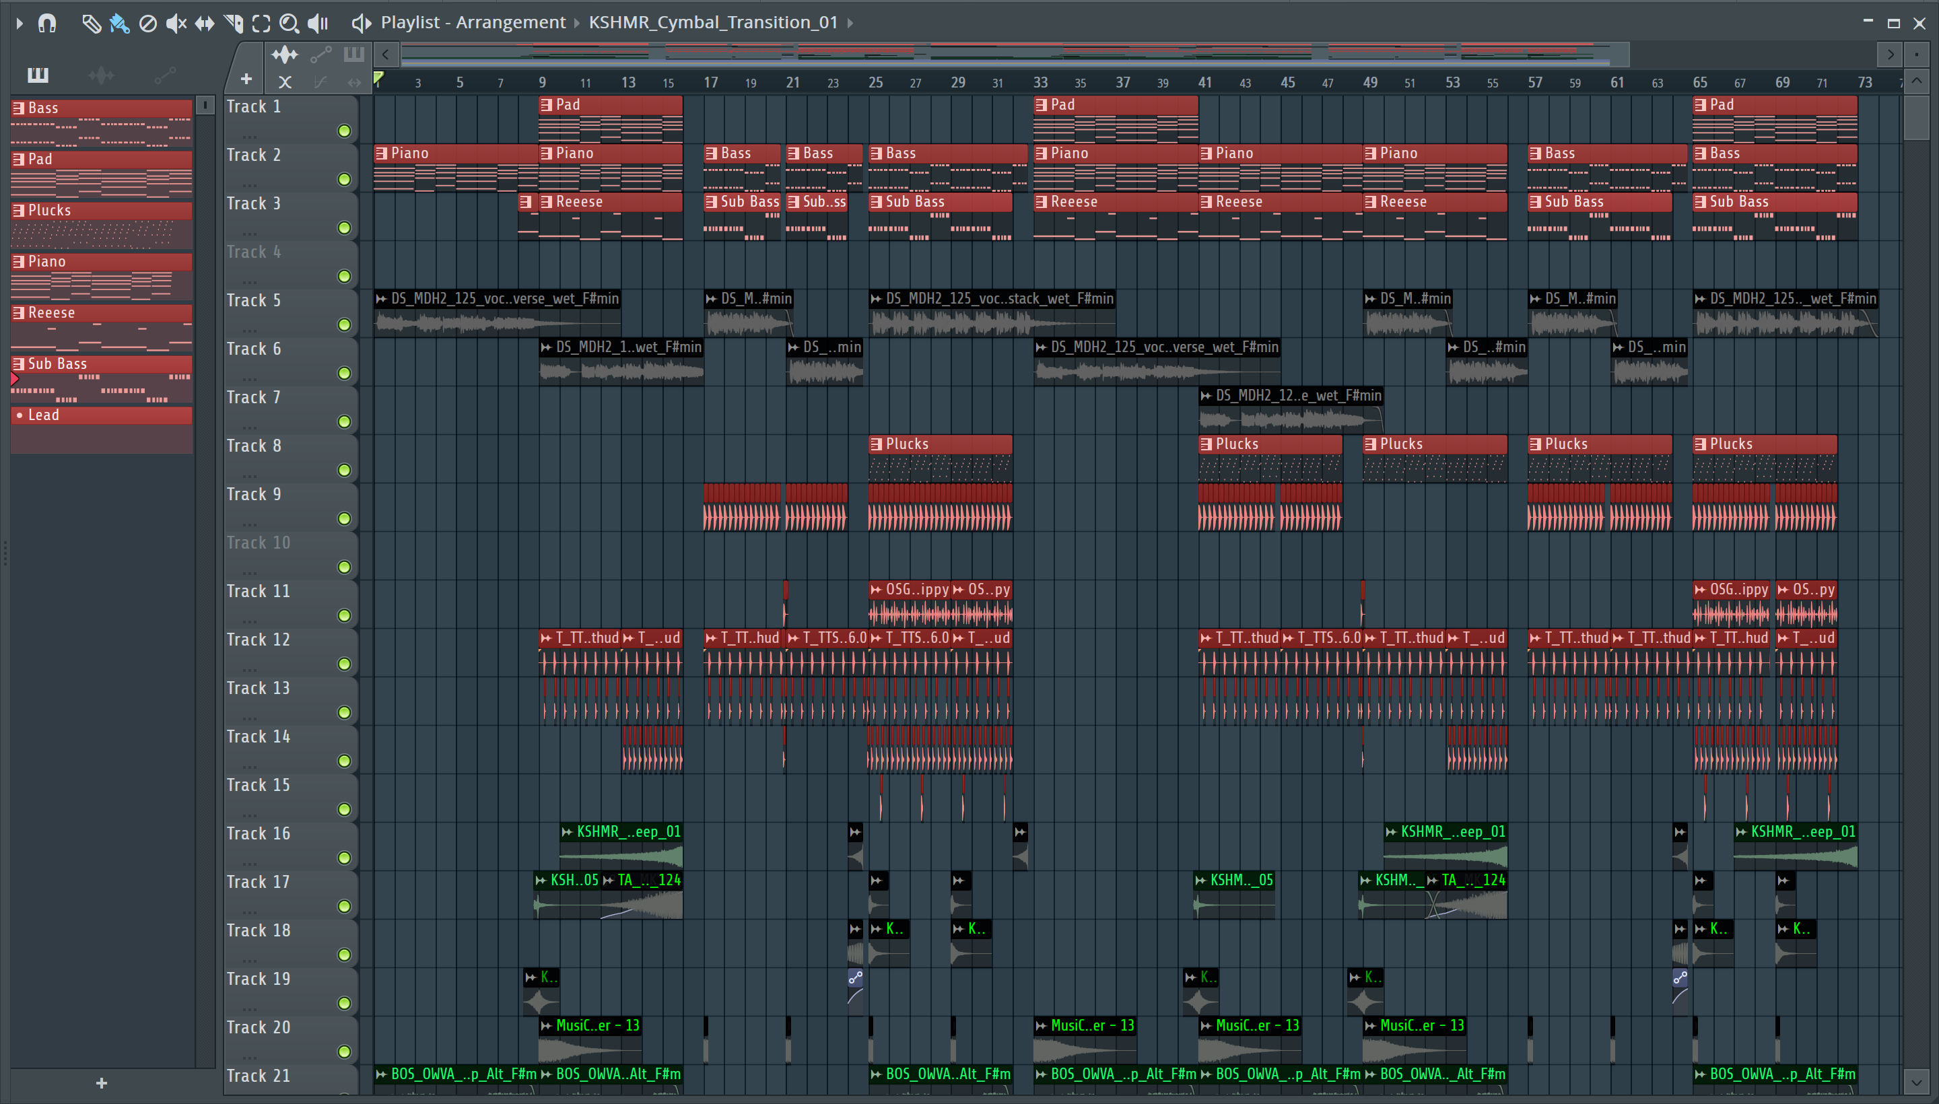Select the Delete tool

148,24
